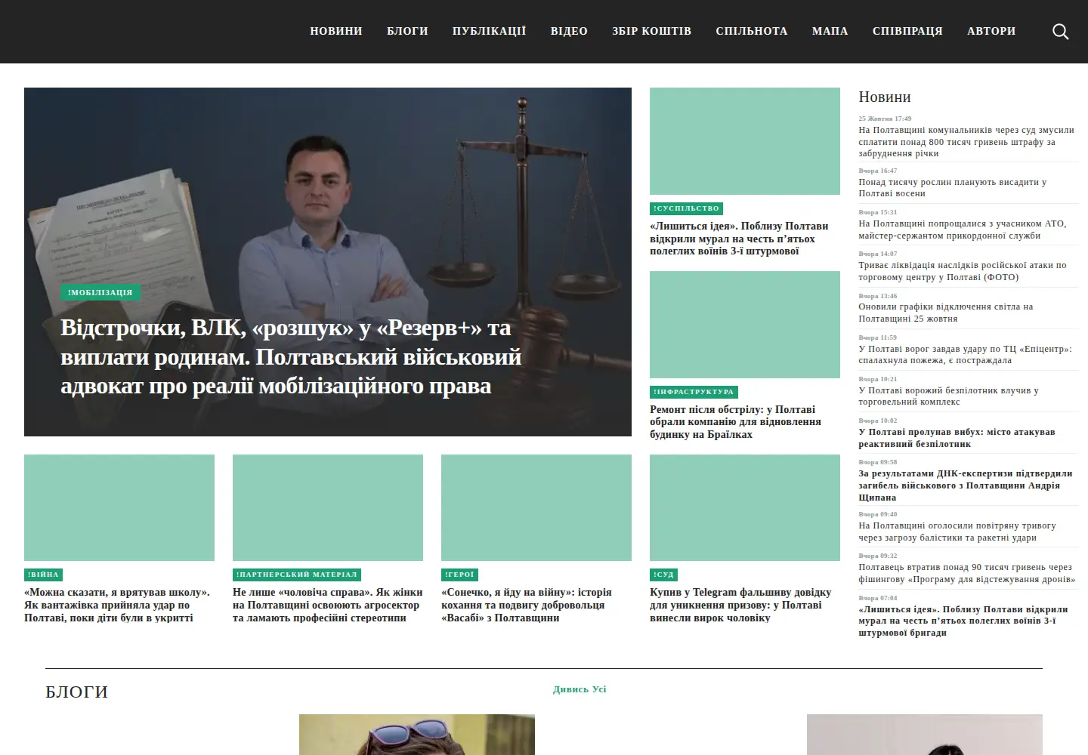Open article «Можна сказати, я врятував школу»

coord(117,605)
